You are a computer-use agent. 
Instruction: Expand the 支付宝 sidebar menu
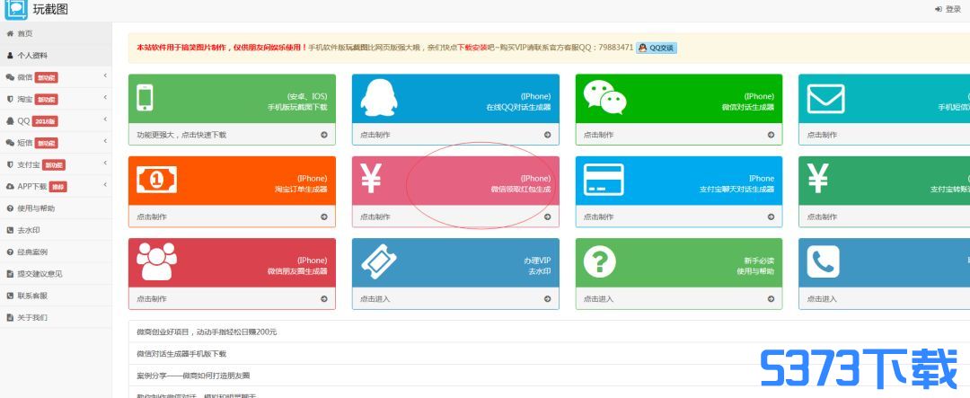[56, 164]
